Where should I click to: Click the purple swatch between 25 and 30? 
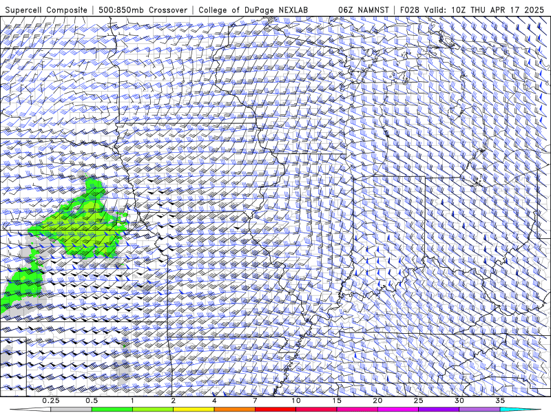tap(439, 410)
